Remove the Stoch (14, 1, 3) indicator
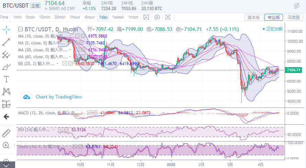 click(x=80, y=146)
